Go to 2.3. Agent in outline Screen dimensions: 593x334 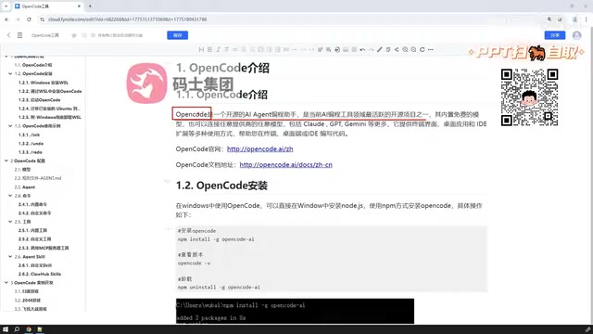(x=25, y=187)
